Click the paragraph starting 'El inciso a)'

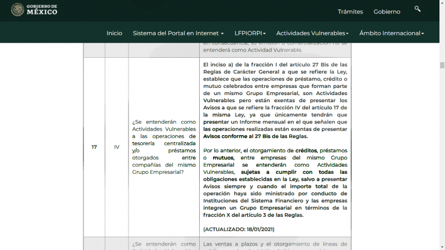pyautogui.click(x=275, y=100)
